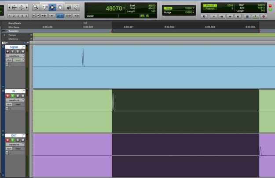Solo the OUT track

(18, 140)
